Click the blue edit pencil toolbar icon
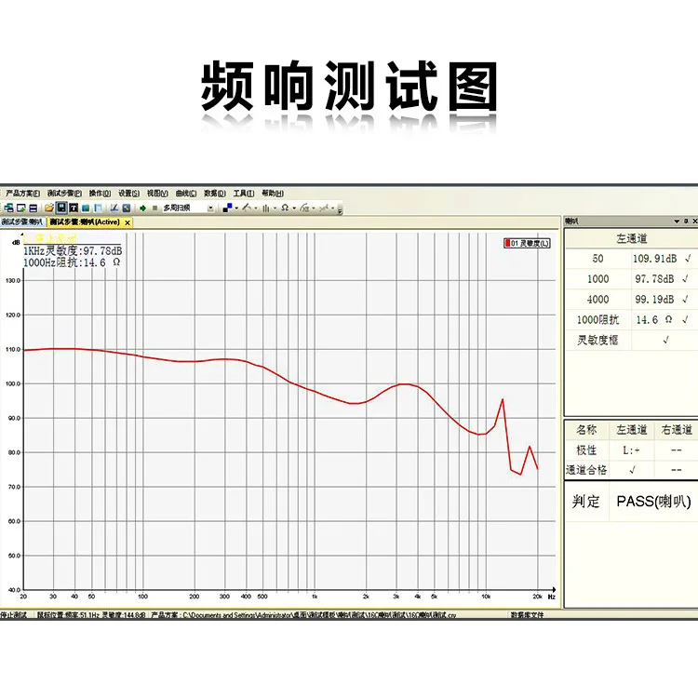Screen dimensions: 698x698 127,208
